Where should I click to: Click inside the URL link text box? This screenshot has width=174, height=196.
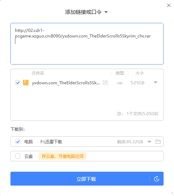[87, 44]
